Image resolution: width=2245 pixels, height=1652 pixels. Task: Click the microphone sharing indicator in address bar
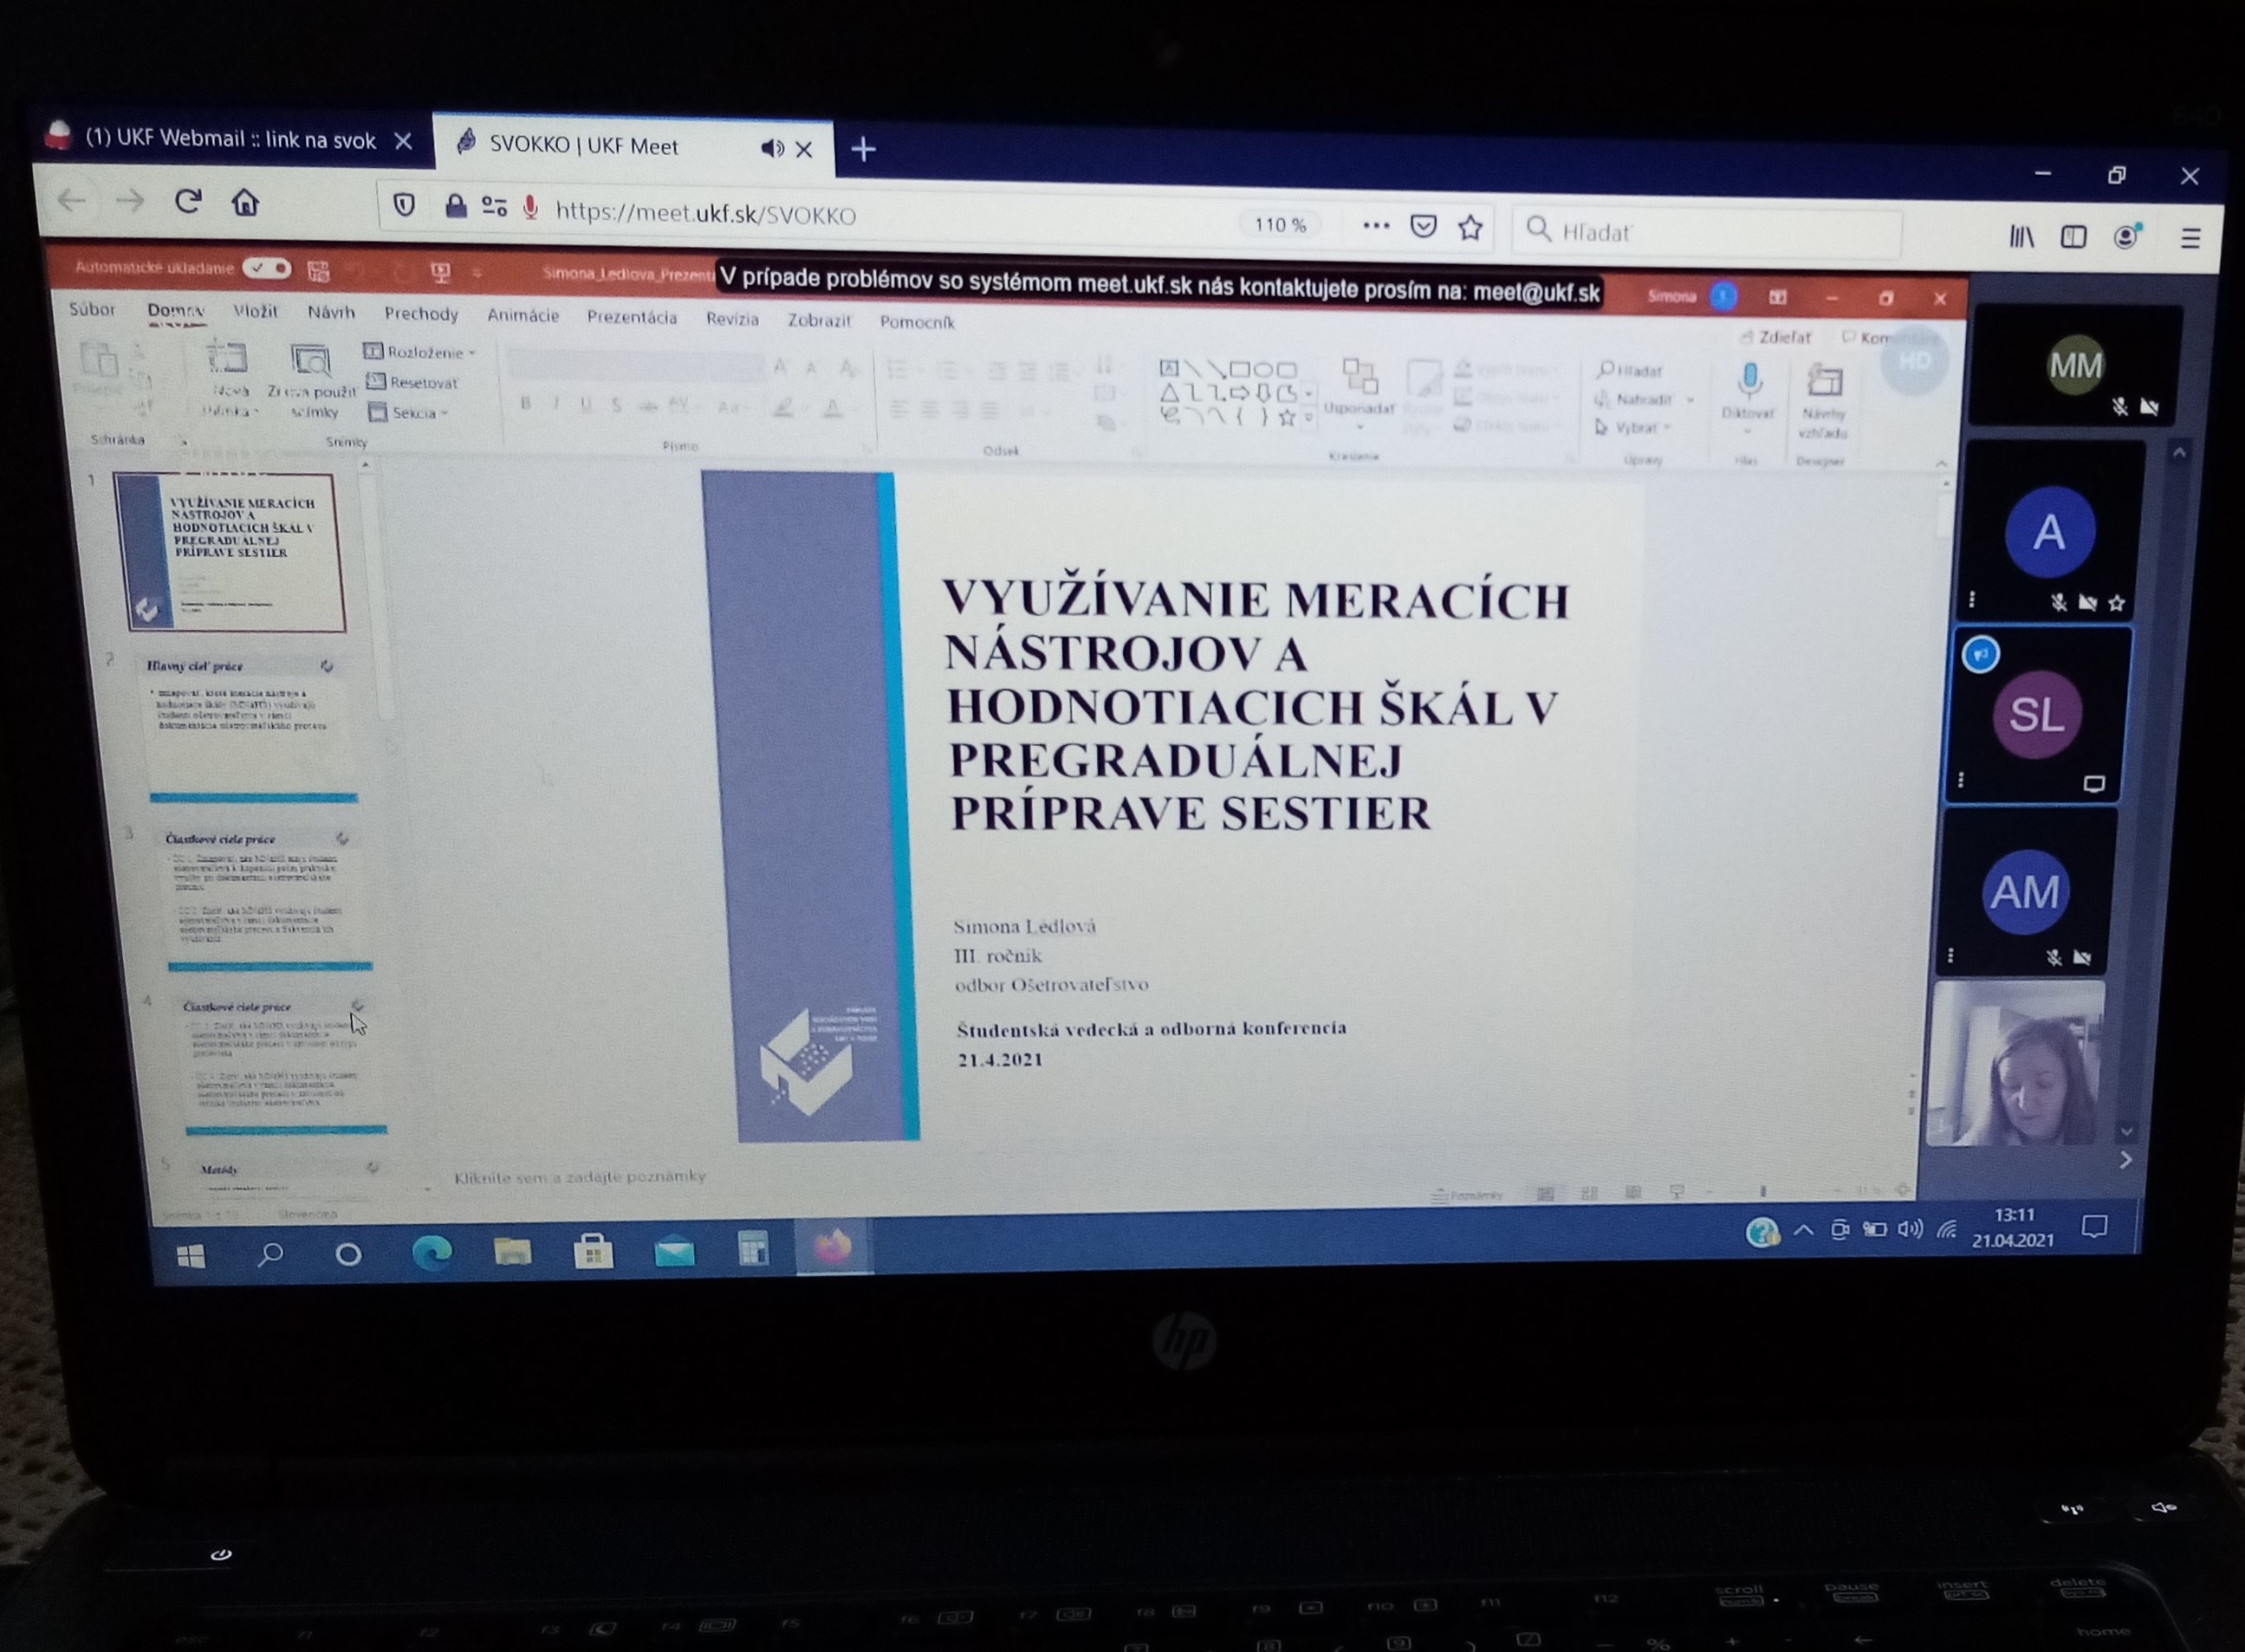(x=531, y=208)
